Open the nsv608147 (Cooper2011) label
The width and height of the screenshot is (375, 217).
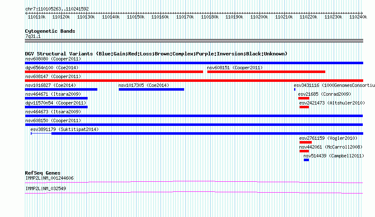pos(53,76)
